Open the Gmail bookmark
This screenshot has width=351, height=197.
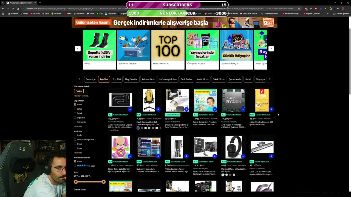(45, 14)
